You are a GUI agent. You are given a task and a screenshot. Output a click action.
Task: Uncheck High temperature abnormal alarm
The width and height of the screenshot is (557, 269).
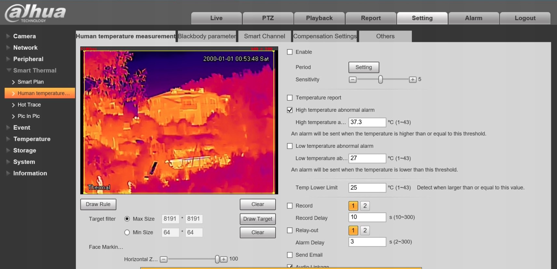(290, 110)
